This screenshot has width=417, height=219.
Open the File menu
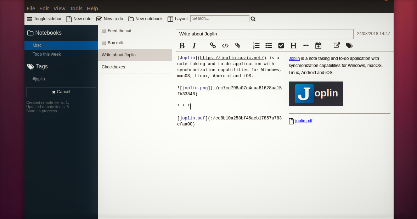pyautogui.click(x=31, y=9)
